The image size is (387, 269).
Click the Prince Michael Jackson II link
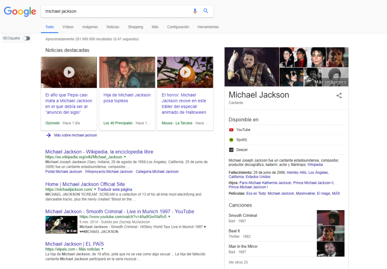point(313,183)
